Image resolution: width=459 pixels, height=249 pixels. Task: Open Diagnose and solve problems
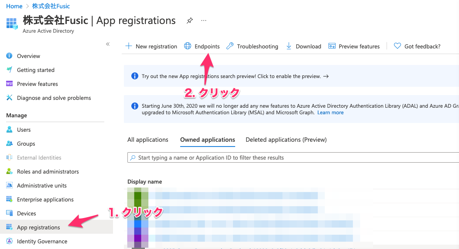pos(54,98)
